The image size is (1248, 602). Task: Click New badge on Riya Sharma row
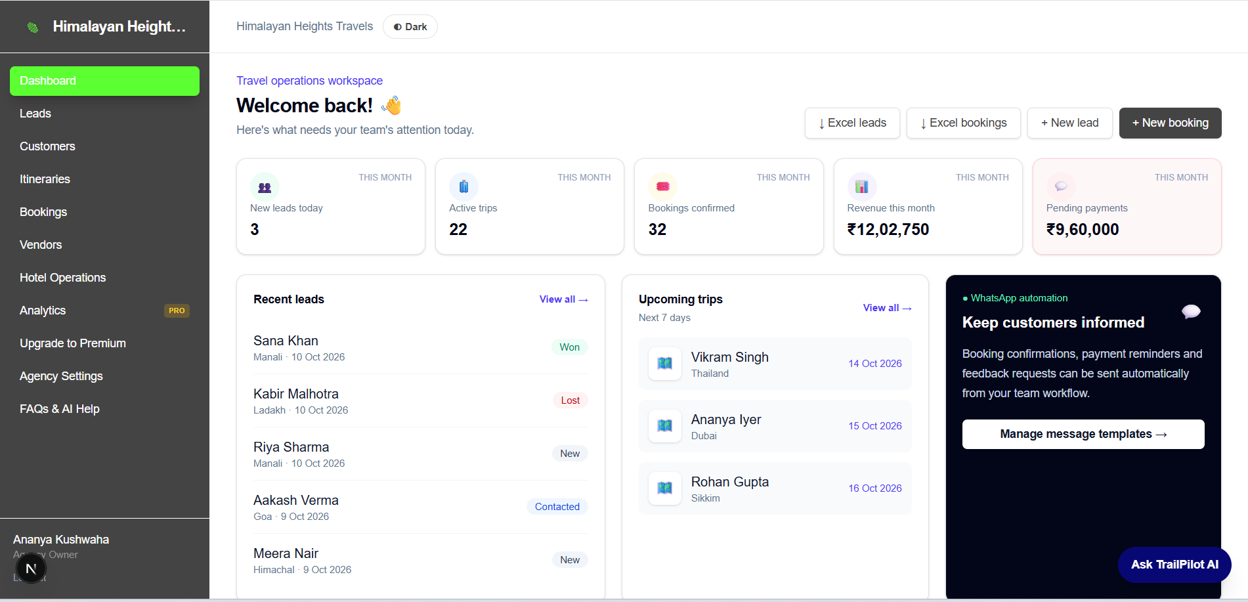click(570, 454)
